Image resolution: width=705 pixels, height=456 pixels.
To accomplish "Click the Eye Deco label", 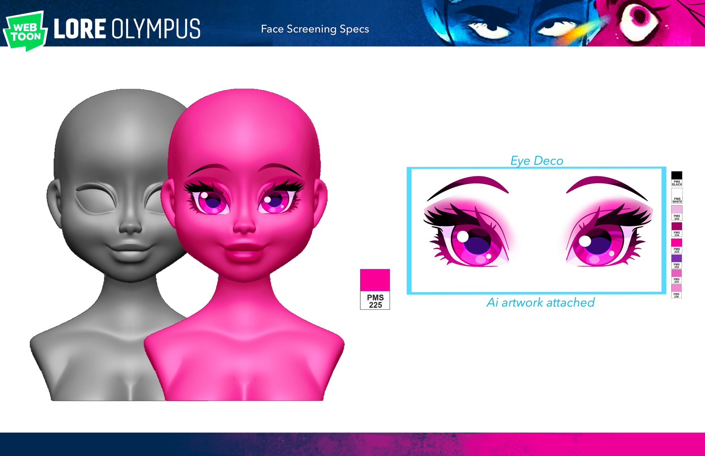I will pos(536,161).
